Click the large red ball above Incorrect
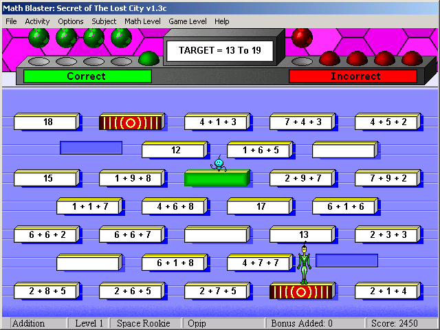This screenshot has height=330, width=440. coord(302,37)
